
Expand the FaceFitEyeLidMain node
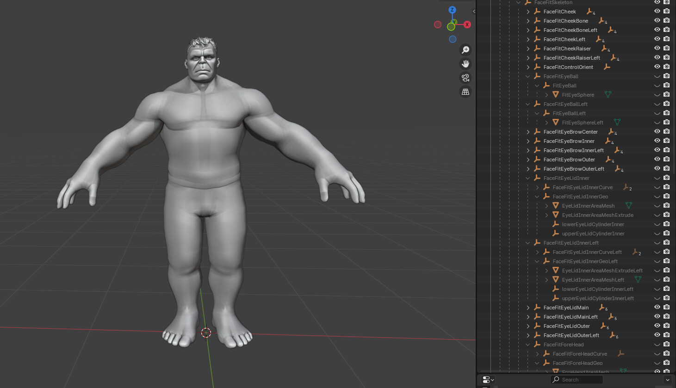point(528,308)
